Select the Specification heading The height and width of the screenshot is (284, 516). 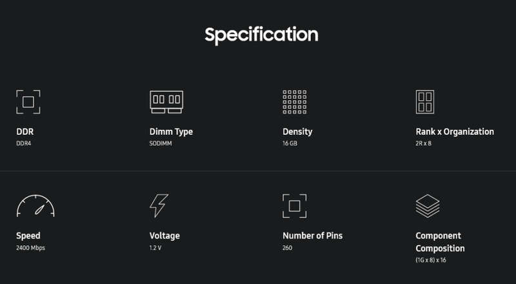[261, 35]
